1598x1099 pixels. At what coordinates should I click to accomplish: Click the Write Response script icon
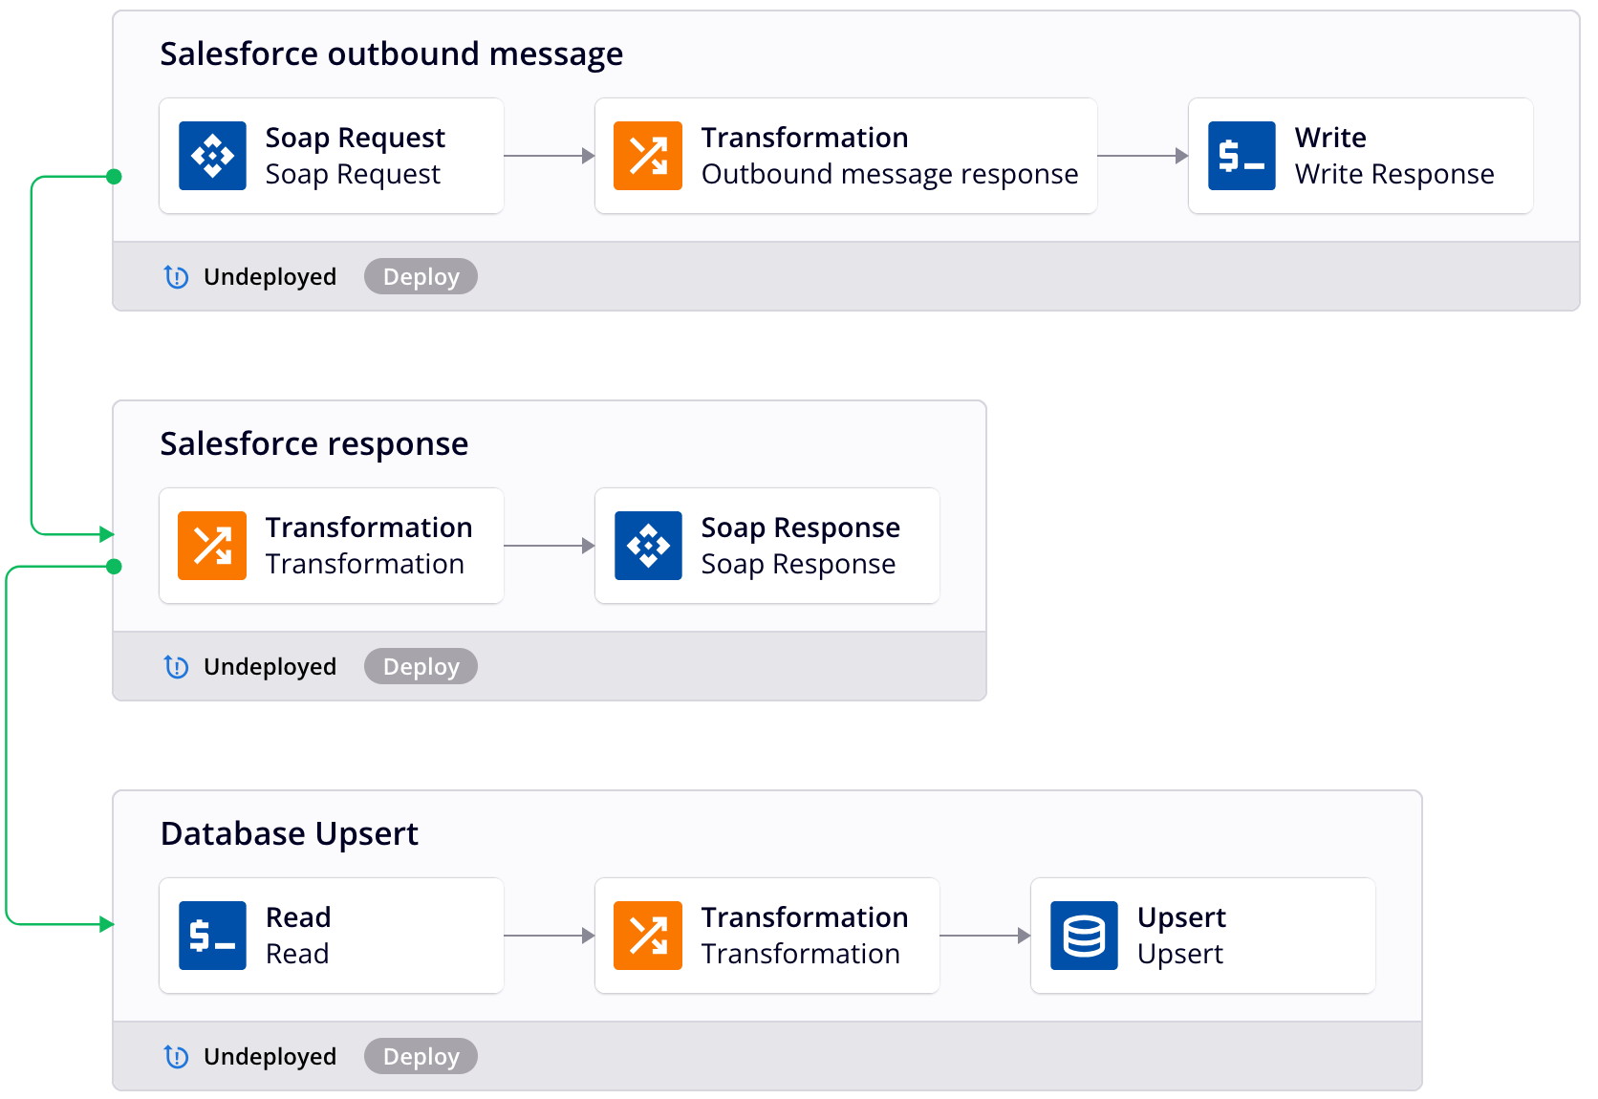(x=1242, y=156)
